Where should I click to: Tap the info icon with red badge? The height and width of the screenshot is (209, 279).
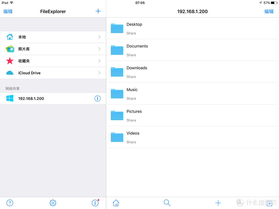(x=95, y=203)
